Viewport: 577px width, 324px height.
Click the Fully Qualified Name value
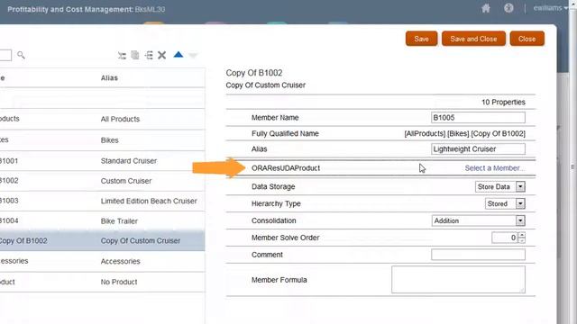click(465, 134)
